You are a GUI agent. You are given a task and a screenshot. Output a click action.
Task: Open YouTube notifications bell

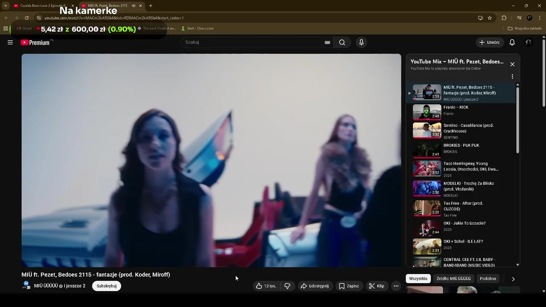coord(512,42)
